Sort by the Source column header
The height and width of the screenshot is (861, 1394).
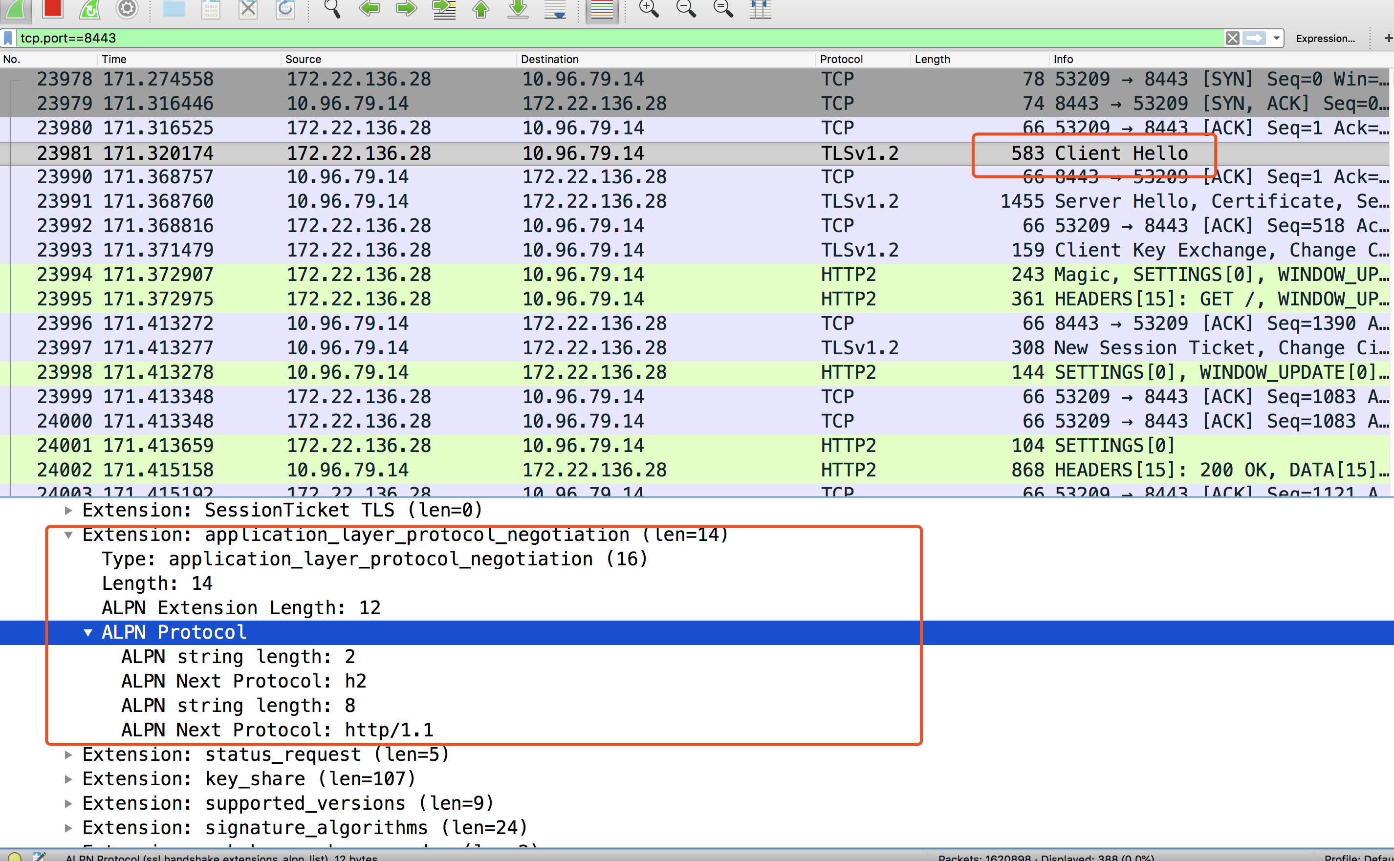[399, 59]
